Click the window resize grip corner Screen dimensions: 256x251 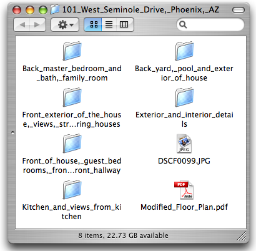242,236
